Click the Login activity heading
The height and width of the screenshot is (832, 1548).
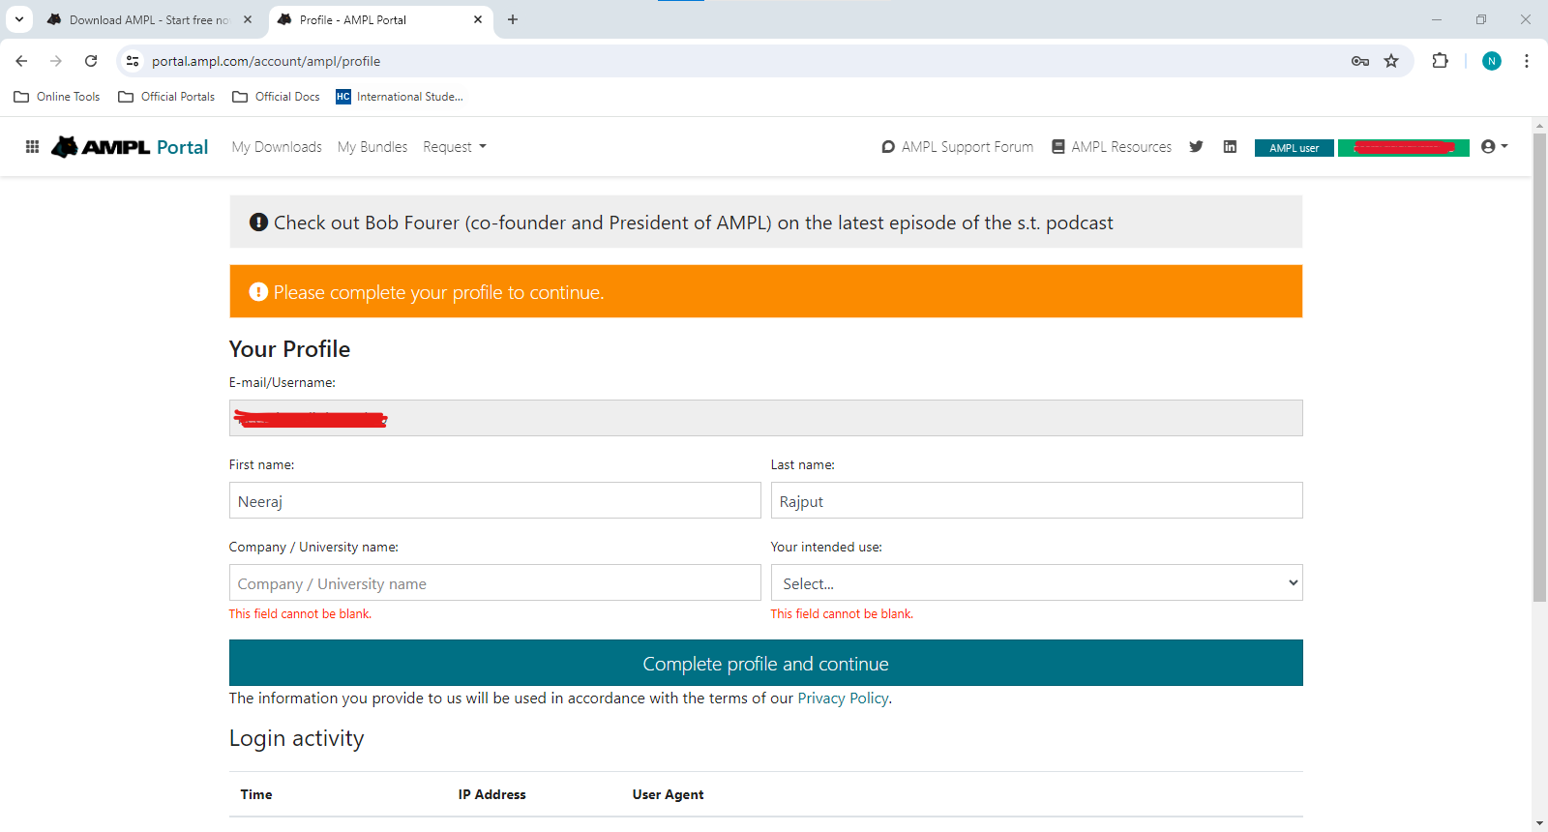coord(296,738)
